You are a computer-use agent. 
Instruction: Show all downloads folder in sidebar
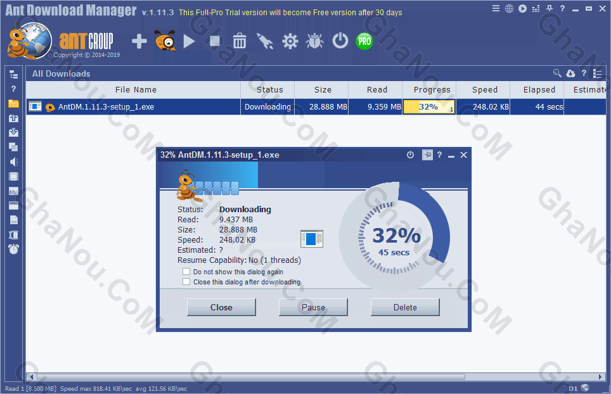pos(14,103)
